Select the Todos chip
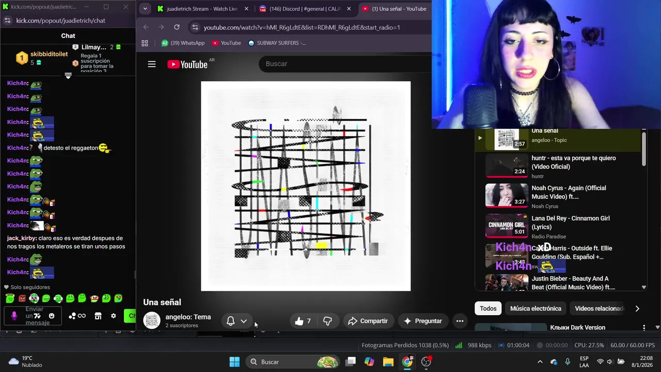The image size is (661, 372). click(x=488, y=308)
